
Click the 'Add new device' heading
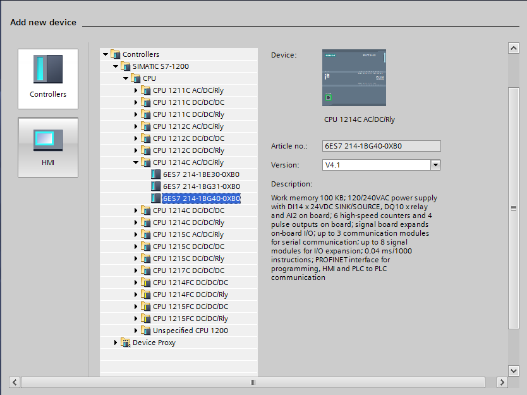click(44, 23)
